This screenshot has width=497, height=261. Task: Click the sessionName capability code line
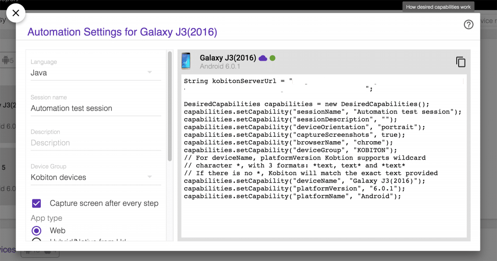pyautogui.click(x=323, y=112)
